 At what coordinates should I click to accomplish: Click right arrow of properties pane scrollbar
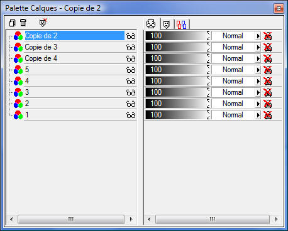(x=277, y=219)
